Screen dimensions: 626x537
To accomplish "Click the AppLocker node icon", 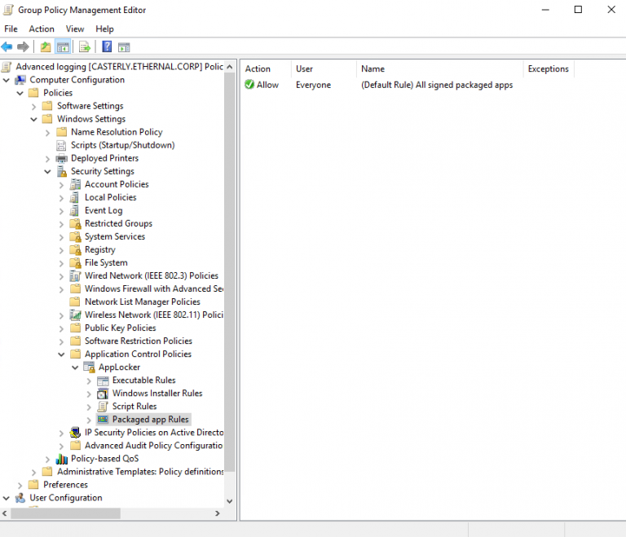I will (x=89, y=368).
